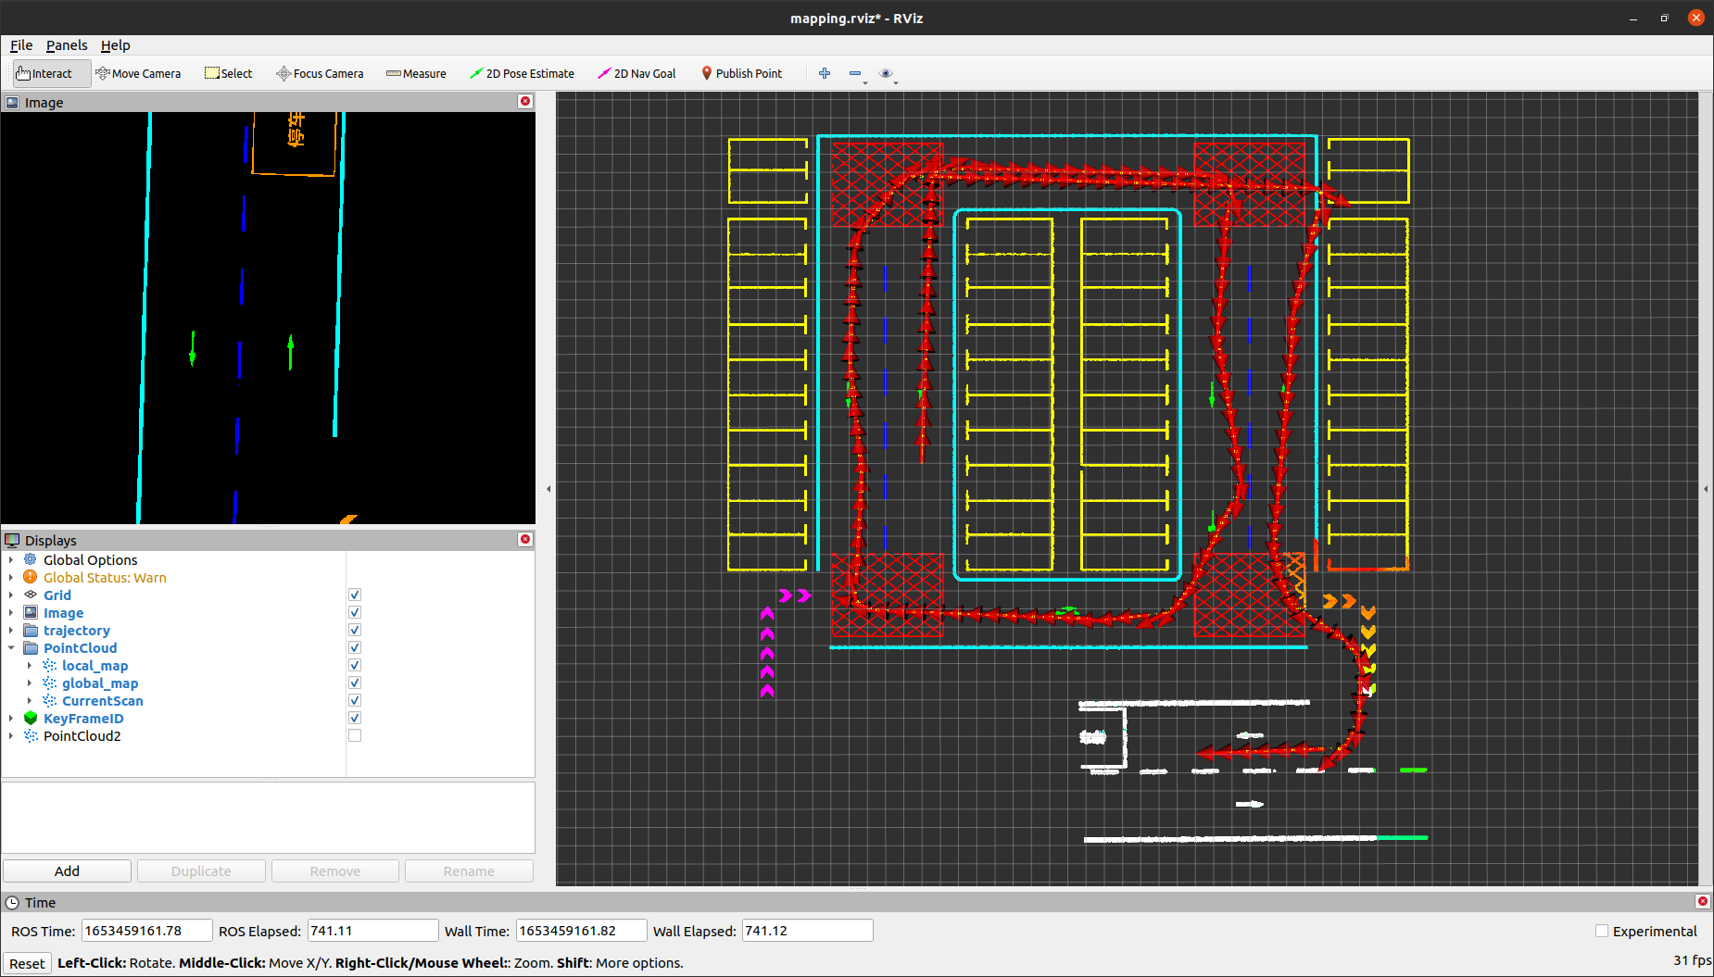1714x977 pixels.
Task: Pick the Measure tool
Action: click(x=416, y=73)
